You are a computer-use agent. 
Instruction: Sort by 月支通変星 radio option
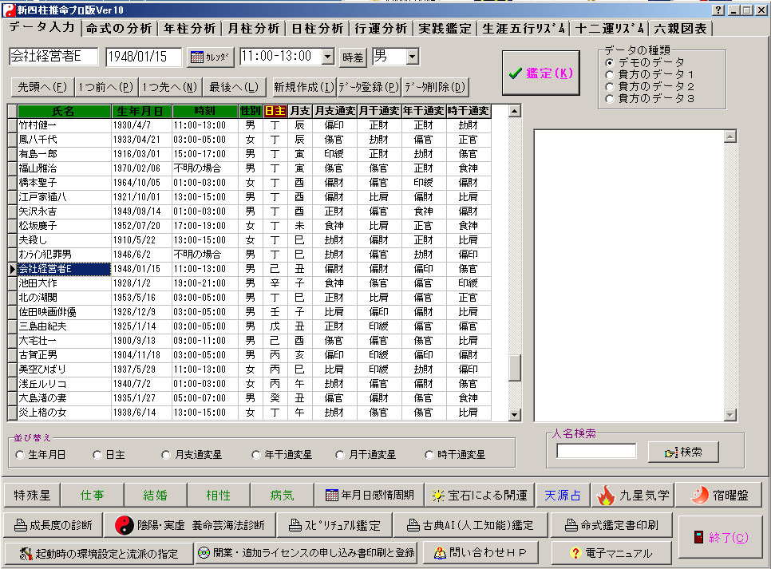(166, 455)
